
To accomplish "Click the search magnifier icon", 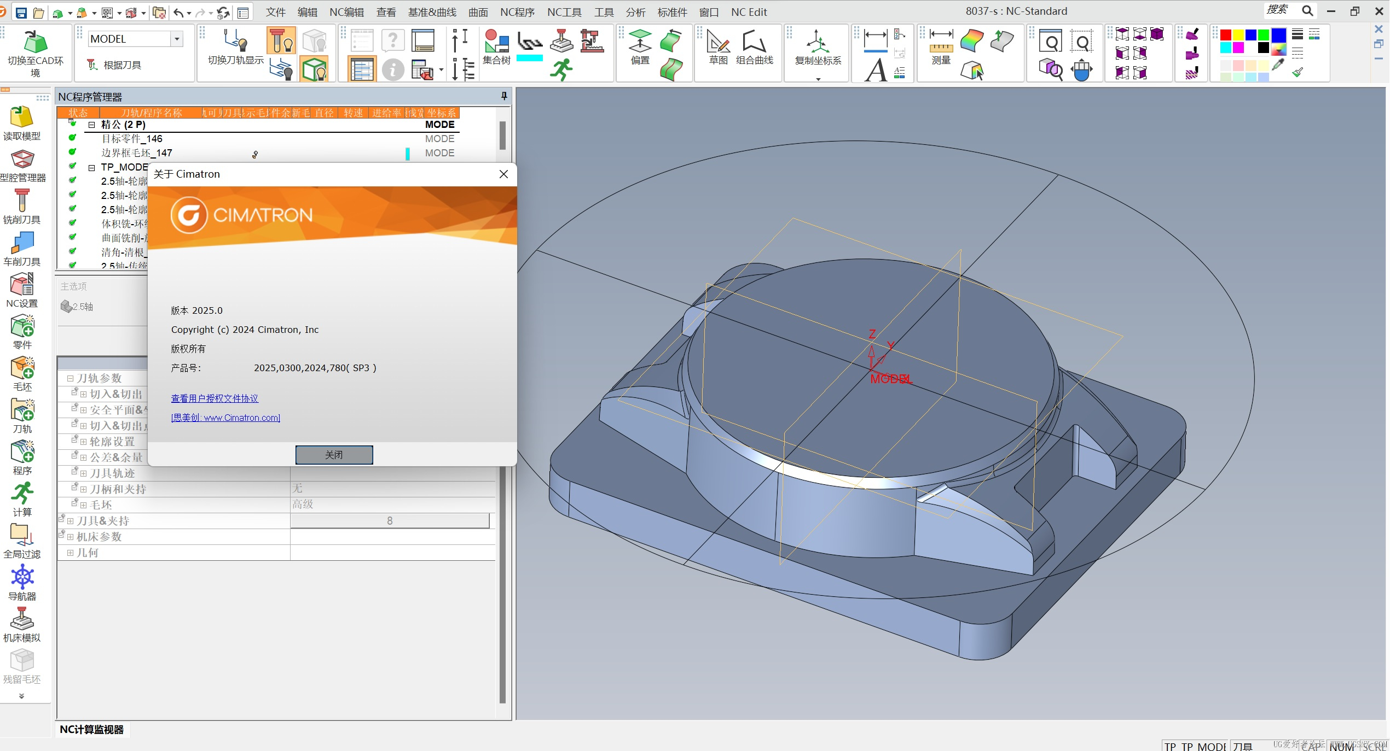I will point(1307,11).
